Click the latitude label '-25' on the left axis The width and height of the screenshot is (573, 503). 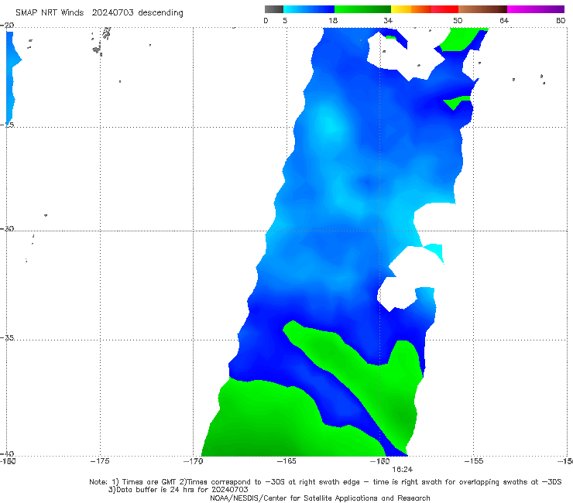(x=7, y=125)
